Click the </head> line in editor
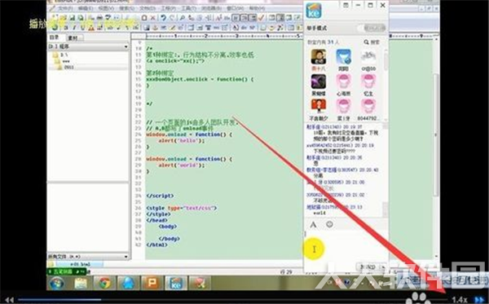Image resolution: width=489 pixels, height=304 pixels. (156, 220)
